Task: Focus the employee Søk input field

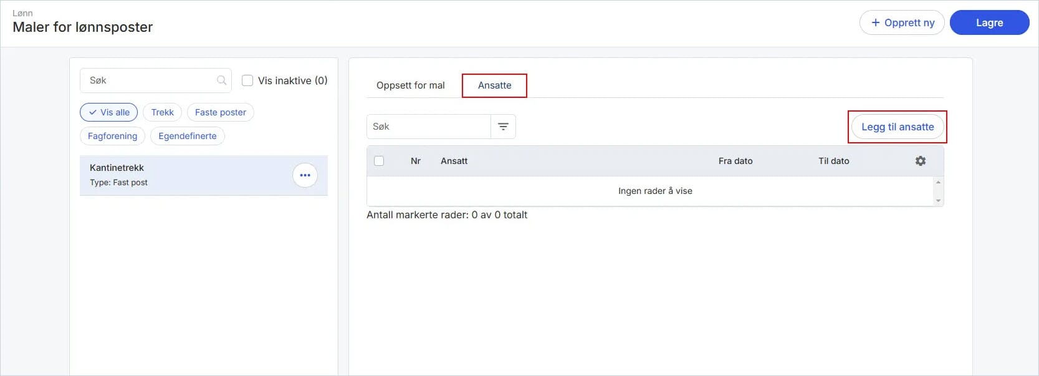Action: coord(429,127)
